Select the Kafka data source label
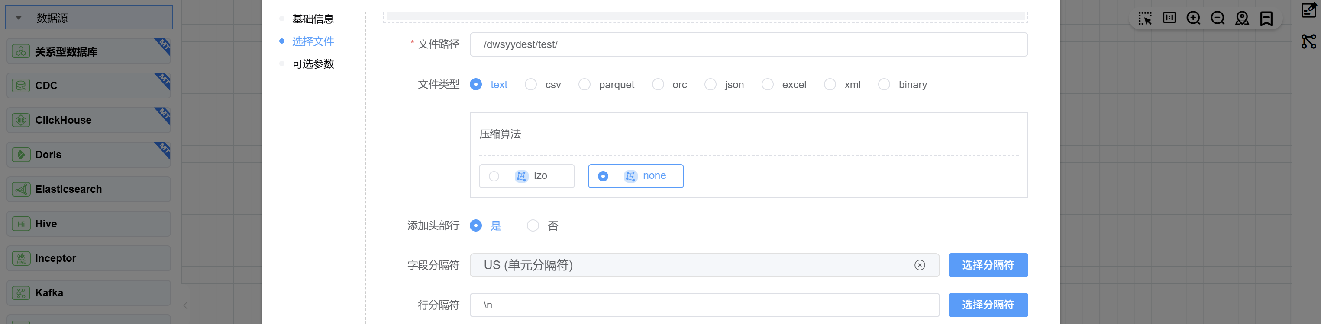 49,293
